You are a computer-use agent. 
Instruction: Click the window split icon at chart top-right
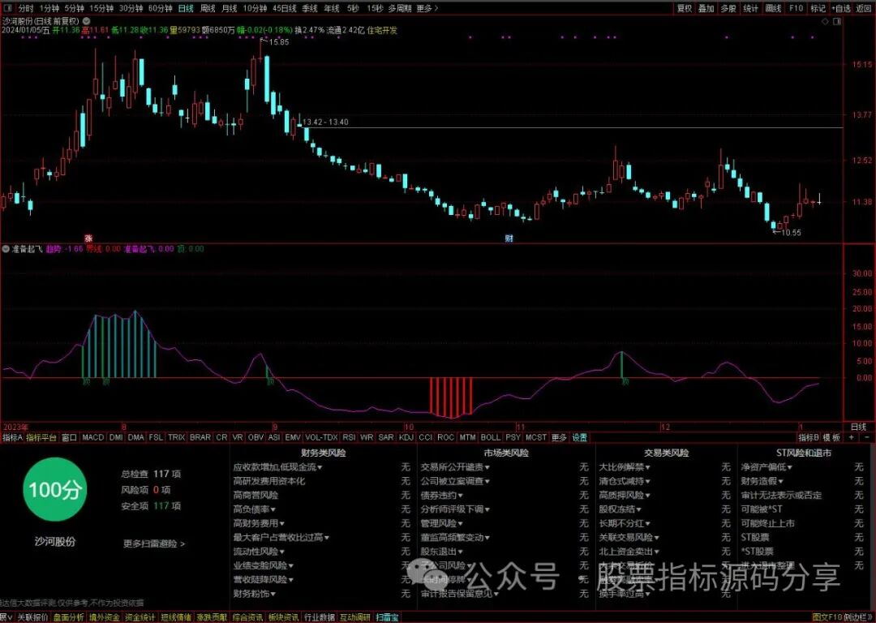[x=837, y=21]
